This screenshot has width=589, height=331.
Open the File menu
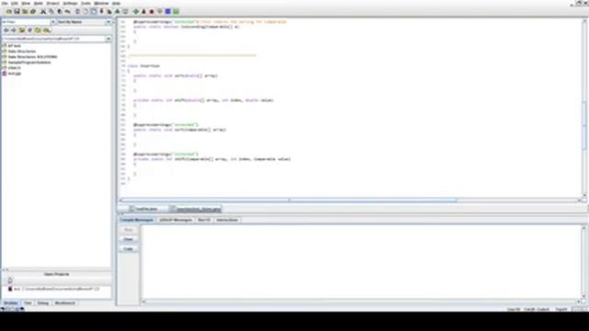pyautogui.click(x=5, y=4)
